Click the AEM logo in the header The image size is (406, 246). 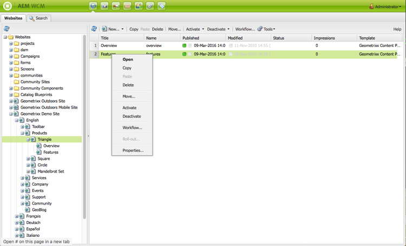pyautogui.click(x=7, y=6)
